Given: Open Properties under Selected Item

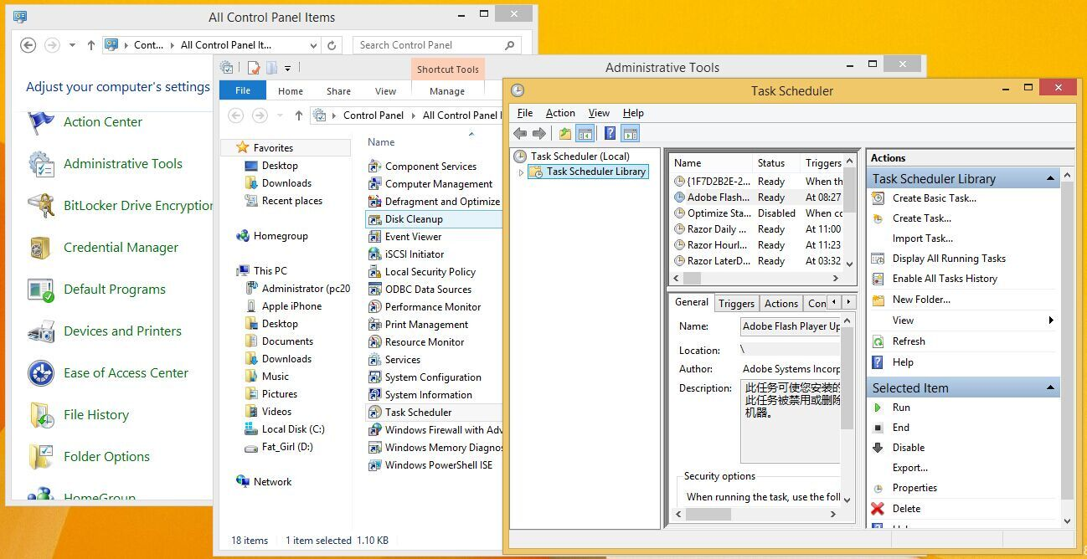Looking at the screenshot, I should pos(914,488).
